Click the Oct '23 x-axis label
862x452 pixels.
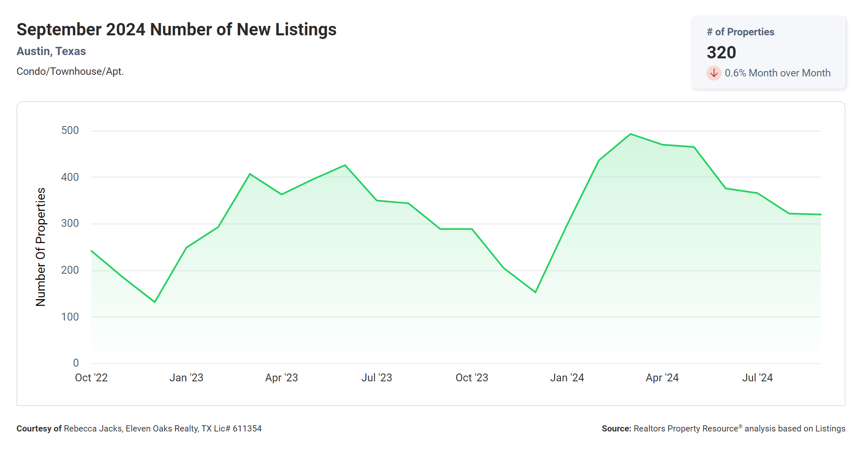click(x=472, y=378)
